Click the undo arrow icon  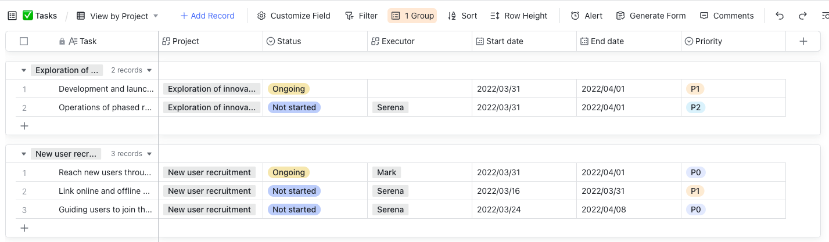780,16
